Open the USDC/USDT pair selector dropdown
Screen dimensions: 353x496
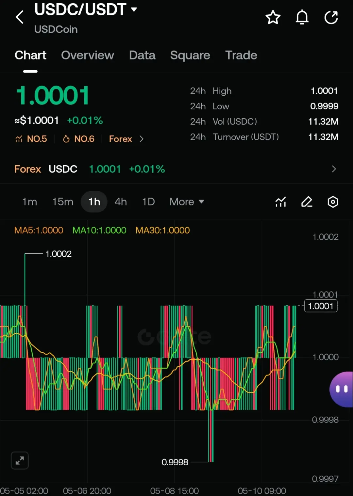pyautogui.click(x=86, y=9)
